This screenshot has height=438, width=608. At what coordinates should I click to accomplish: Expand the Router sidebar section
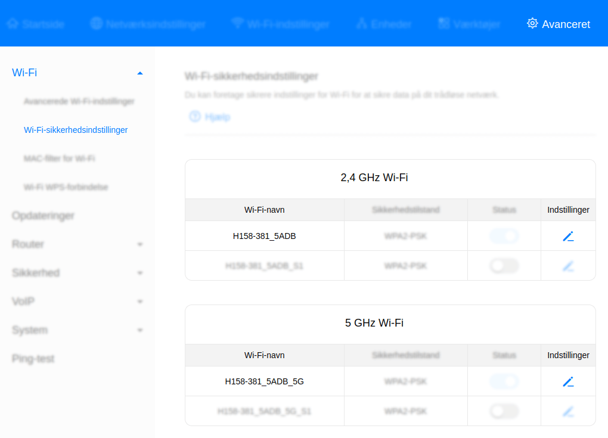(140, 244)
